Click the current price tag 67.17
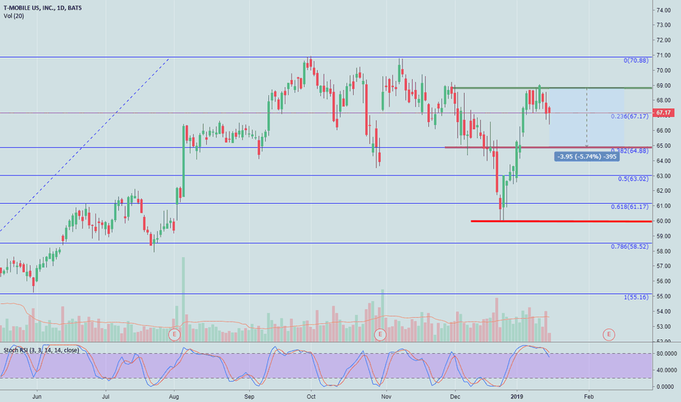The width and height of the screenshot is (681, 402). tap(663, 113)
